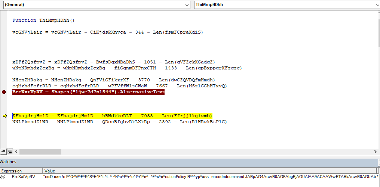
Task: Switch to Procedure View
Action: 3,152
